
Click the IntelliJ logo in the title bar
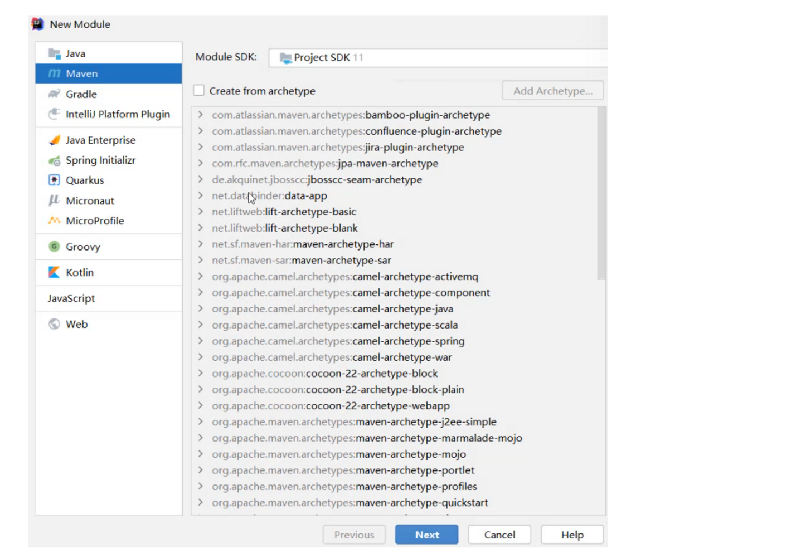[x=38, y=24]
